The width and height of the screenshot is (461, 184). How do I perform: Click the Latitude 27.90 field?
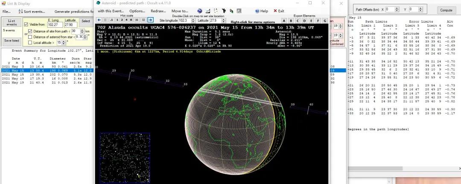pos(70,25)
